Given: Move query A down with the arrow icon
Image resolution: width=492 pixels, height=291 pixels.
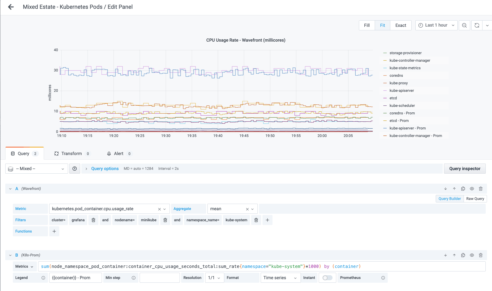Looking at the screenshot, I should point(446,189).
